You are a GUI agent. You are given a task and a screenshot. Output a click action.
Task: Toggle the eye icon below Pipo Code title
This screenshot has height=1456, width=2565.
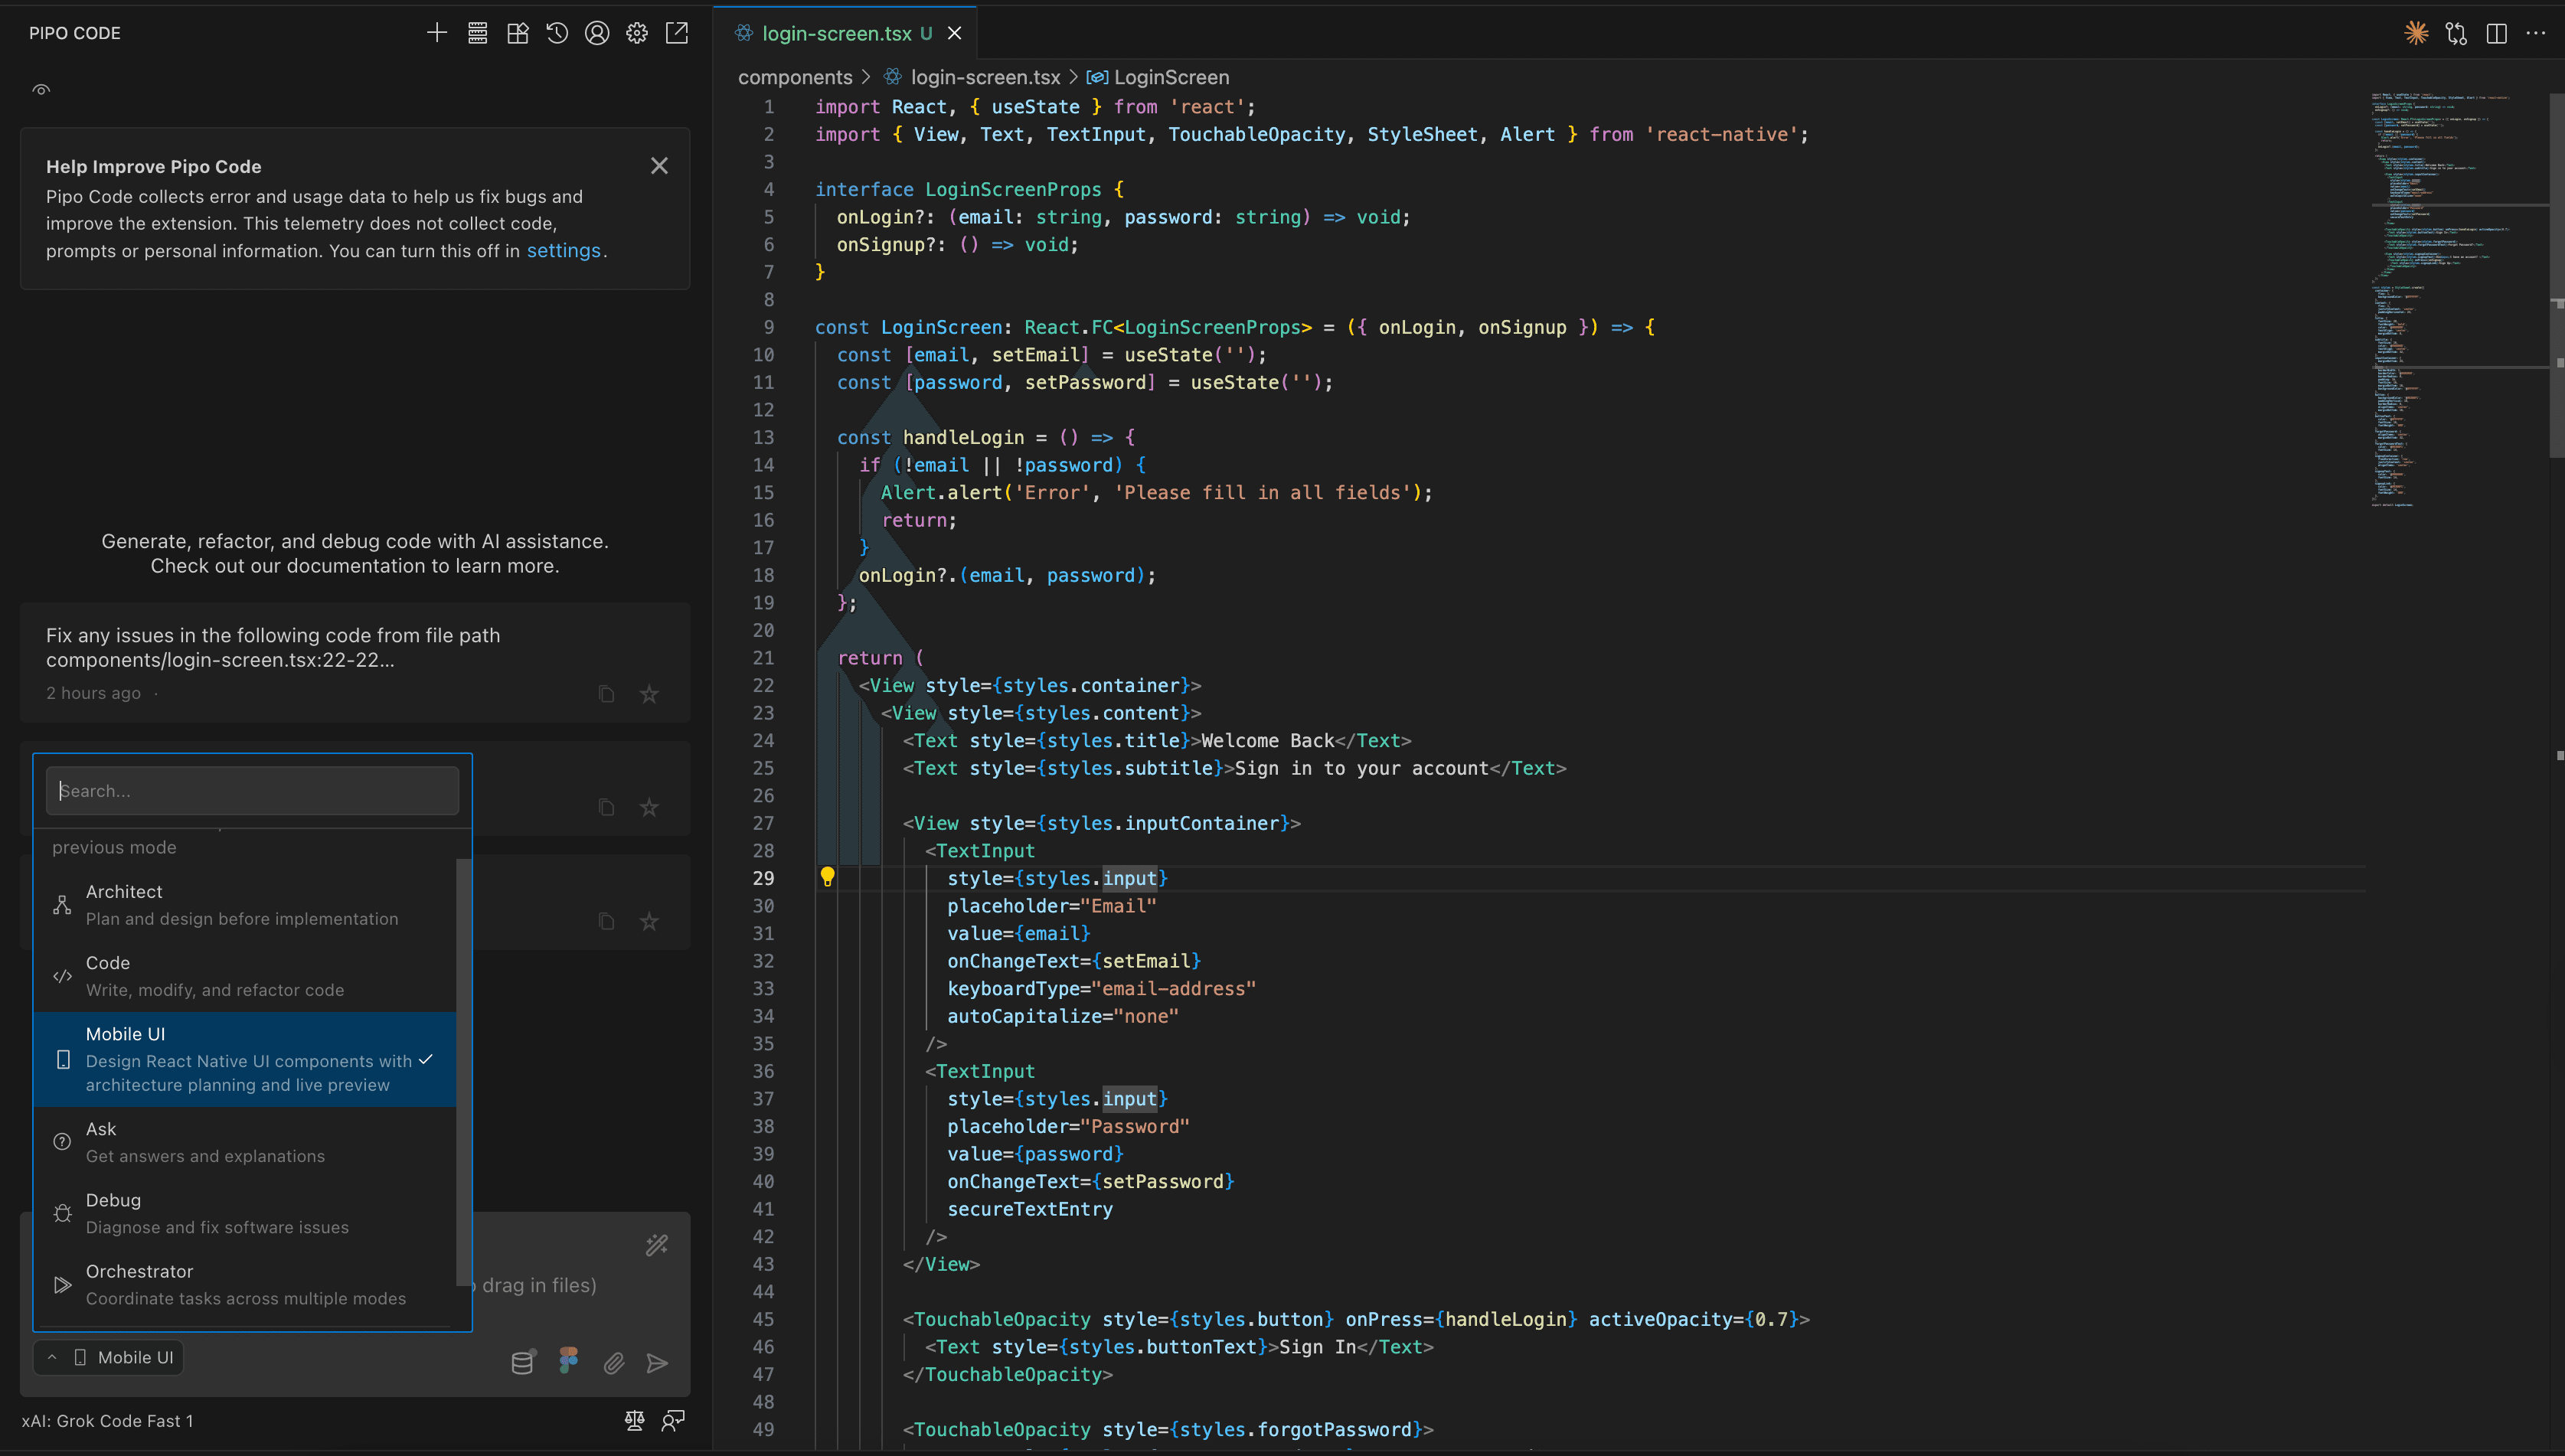[41, 89]
